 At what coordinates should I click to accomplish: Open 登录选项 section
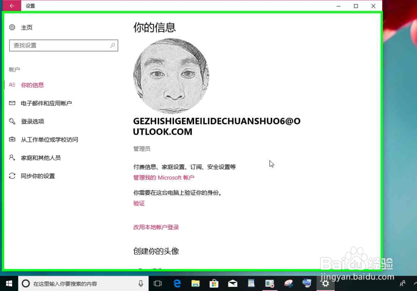coord(33,121)
